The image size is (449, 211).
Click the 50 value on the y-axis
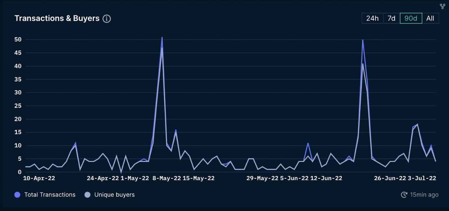coord(18,40)
